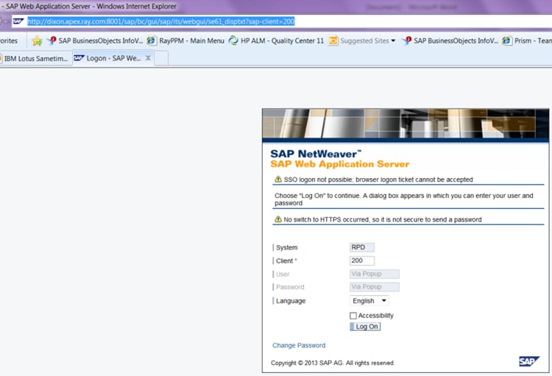This screenshot has height=376, width=552.
Task: Click the 'No switch to HTTPS occurred' message
Action: click(383, 220)
